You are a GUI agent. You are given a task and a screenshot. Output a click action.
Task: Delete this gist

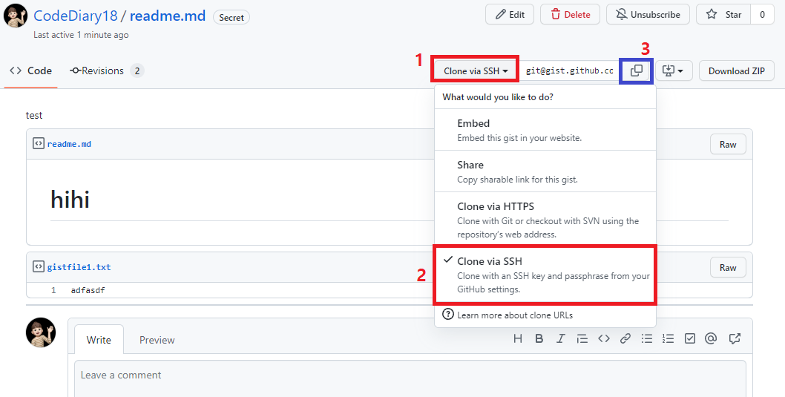coord(571,15)
